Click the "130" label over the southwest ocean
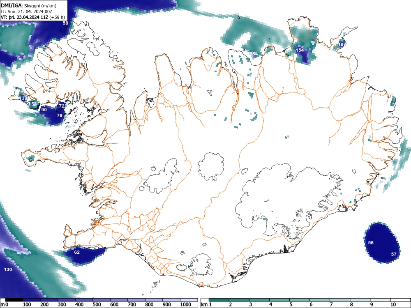 click(8, 269)
